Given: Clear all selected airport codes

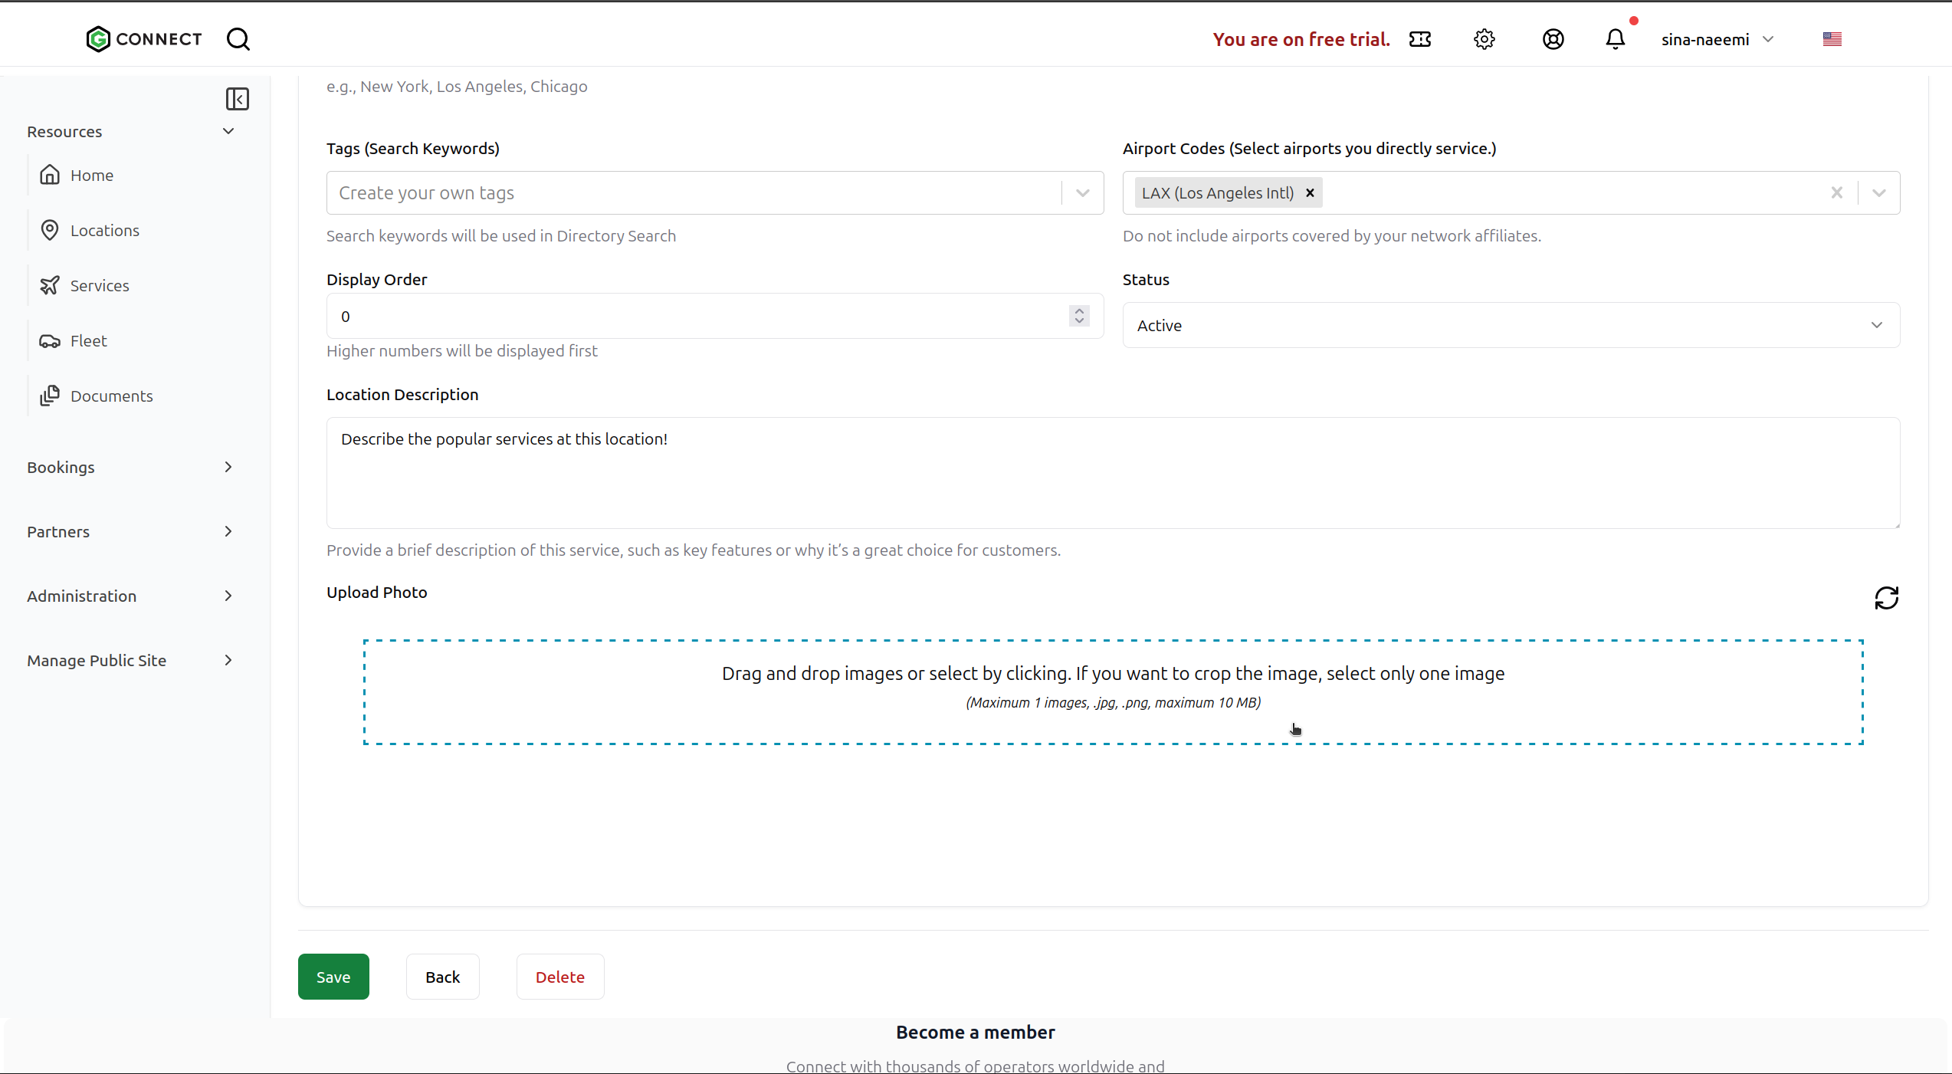Looking at the screenshot, I should [1836, 193].
